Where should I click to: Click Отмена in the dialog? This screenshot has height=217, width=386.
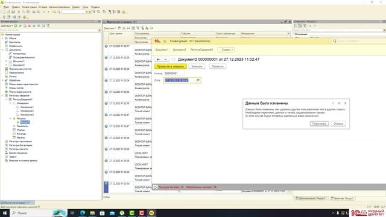[x=338, y=124]
